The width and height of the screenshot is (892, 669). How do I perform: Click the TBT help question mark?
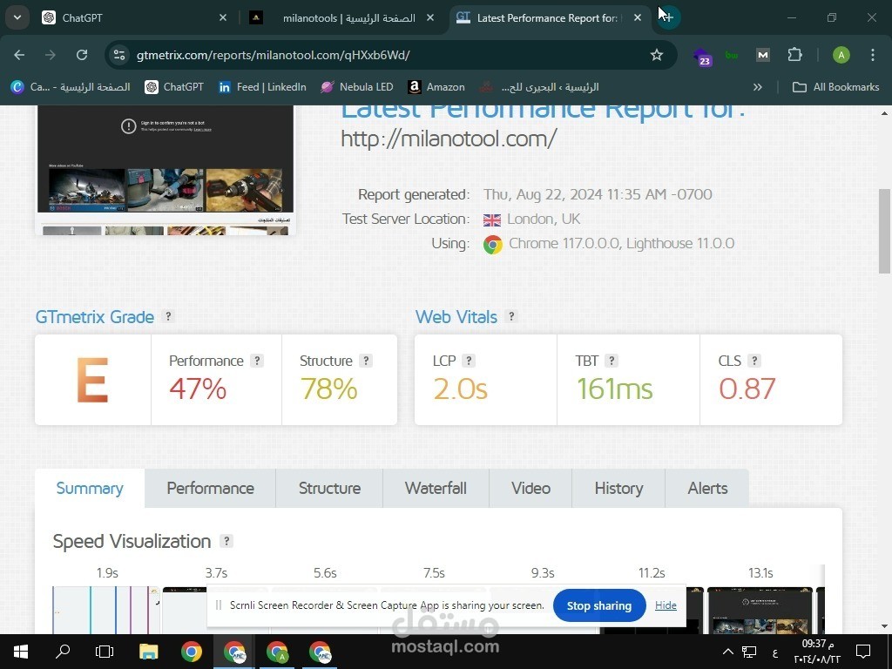[612, 361]
